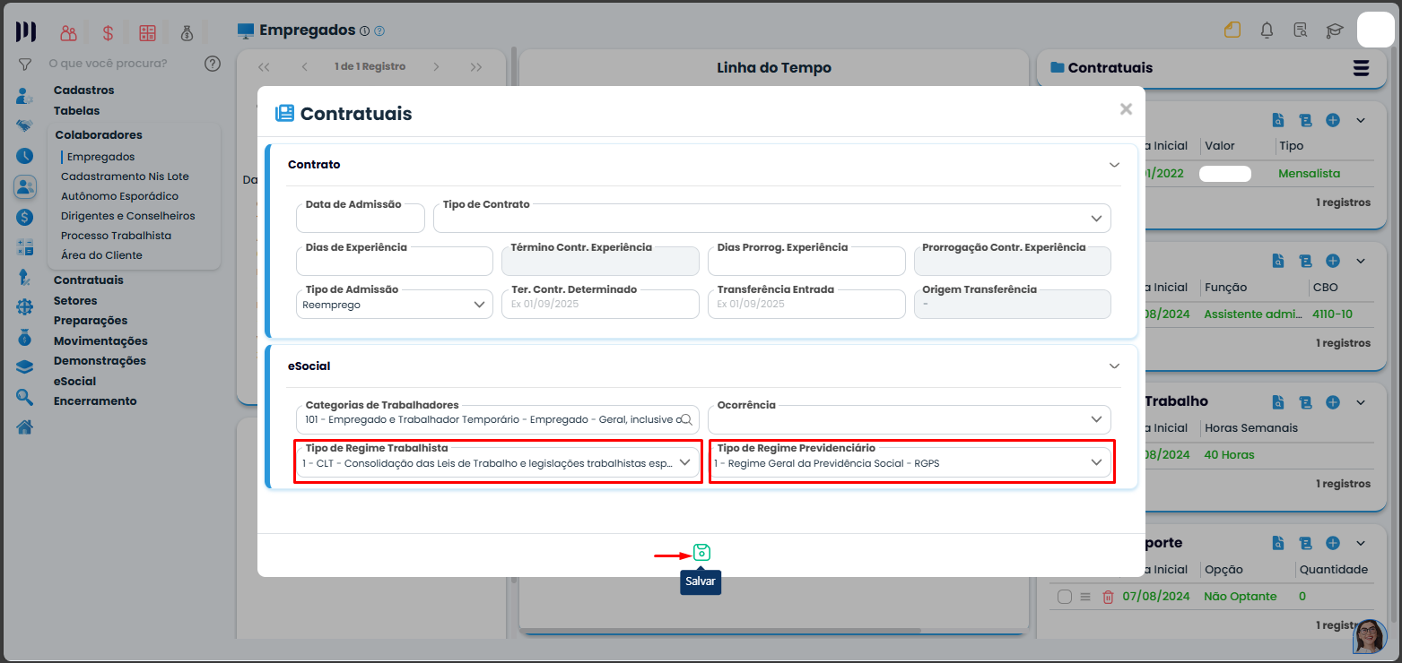Click the blue help icon next to the Empregados title
1402x663 pixels.
379,30
